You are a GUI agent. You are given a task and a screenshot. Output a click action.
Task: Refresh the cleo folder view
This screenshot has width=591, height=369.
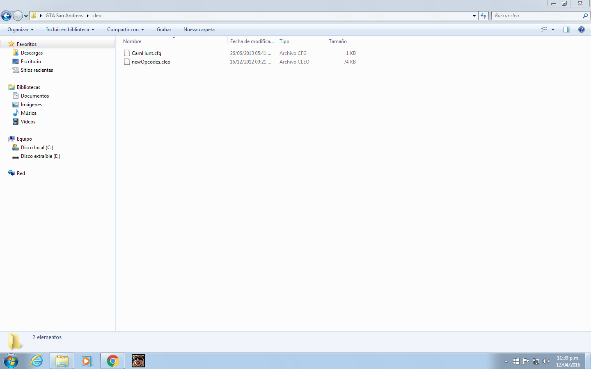point(483,16)
